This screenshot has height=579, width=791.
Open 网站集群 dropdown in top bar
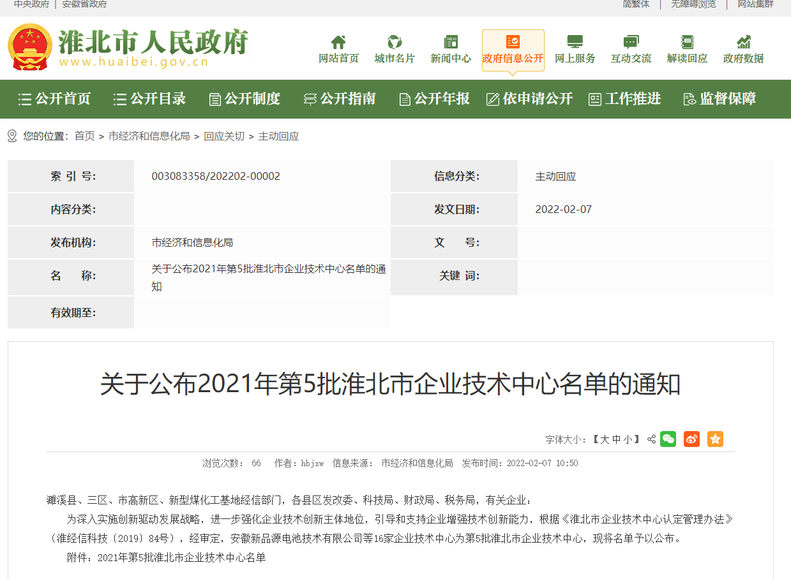click(x=755, y=4)
